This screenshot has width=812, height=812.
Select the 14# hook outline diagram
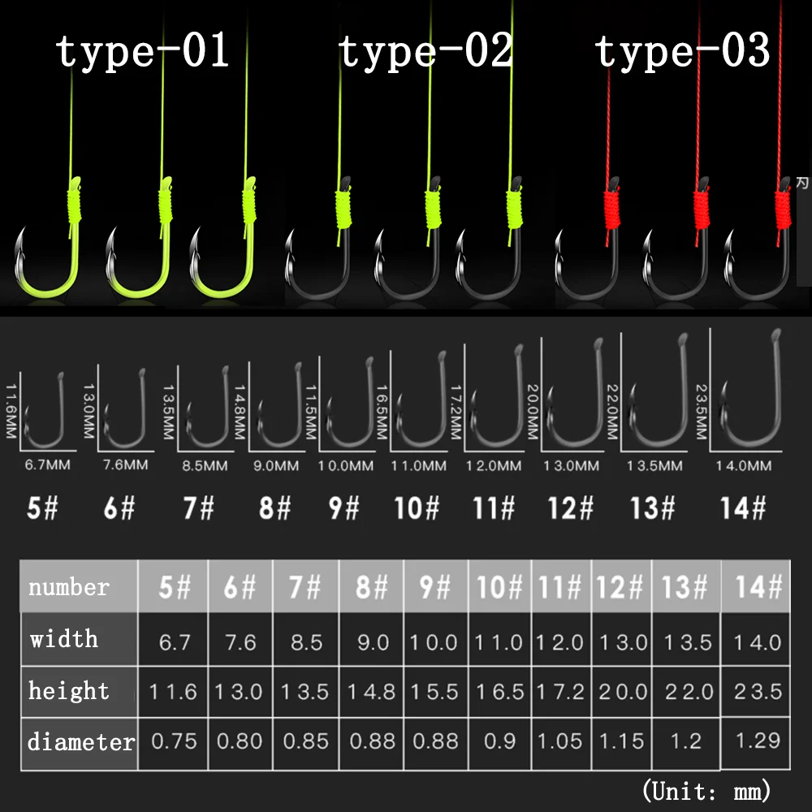click(x=749, y=388)
